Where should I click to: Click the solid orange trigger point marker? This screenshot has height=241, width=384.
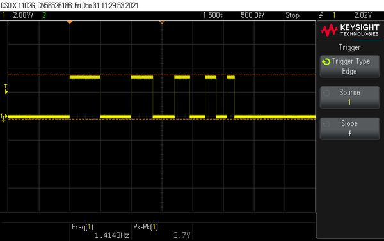point(70,22)
